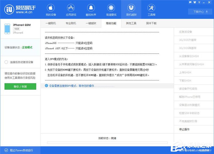Image resolution: width=214 pixels, height=154 pixels.
Task: Toggle 阻止iTunes自动运行 at bottom left
Action: 19,150
